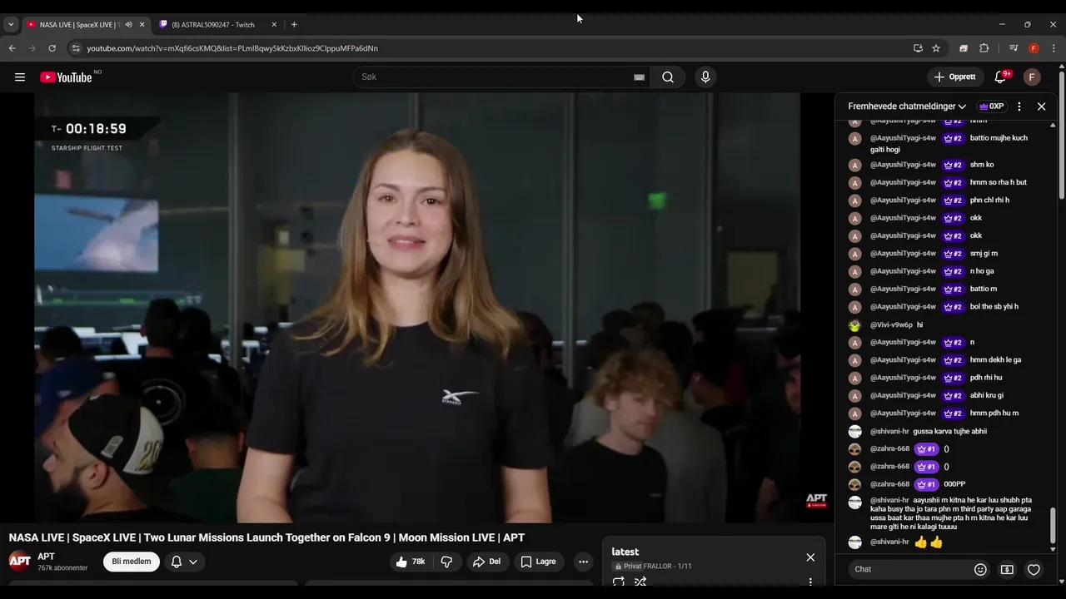Image resolution: width=1066 pixels, height=599 pixels.
Task: Open live chat options three-dot menu
Action: tap(1019, 106)
